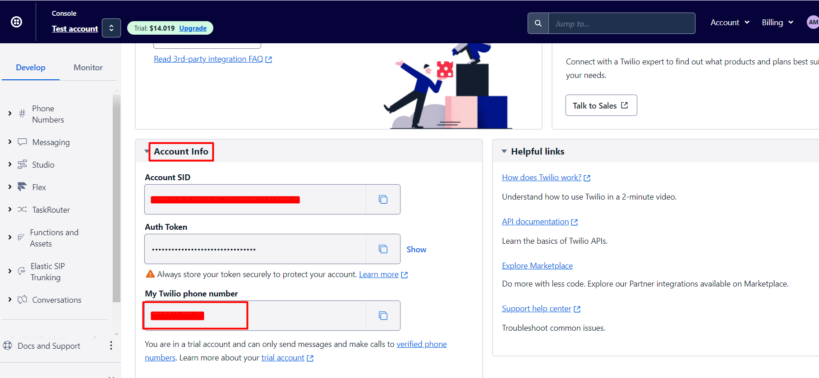
Task: Collapse the Account Info section triangle
Action: tap(147, 151)
